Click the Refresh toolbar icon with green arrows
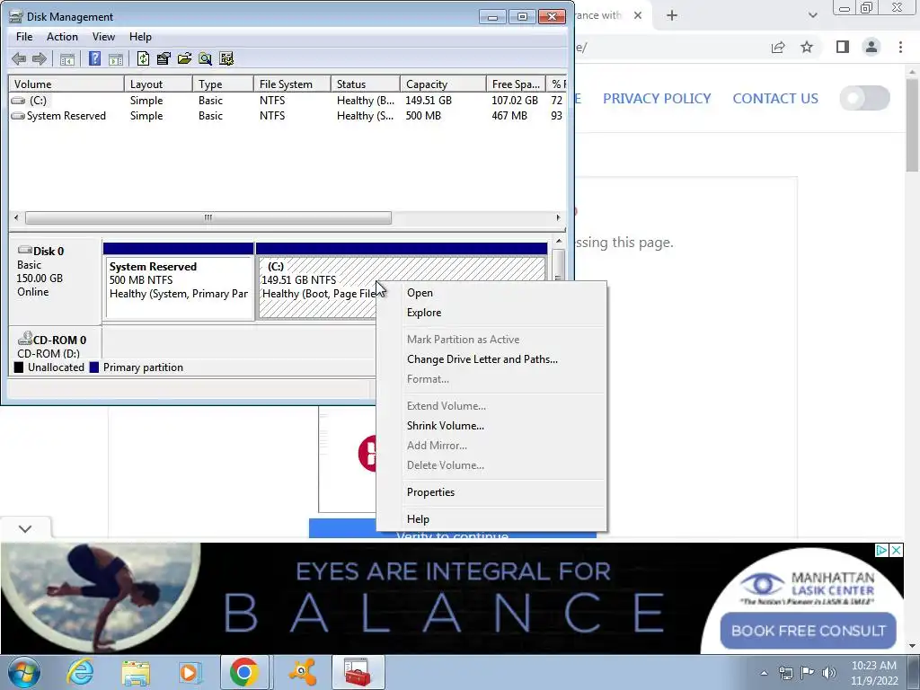Screen dimensions: 920x690 pos(143,58)
